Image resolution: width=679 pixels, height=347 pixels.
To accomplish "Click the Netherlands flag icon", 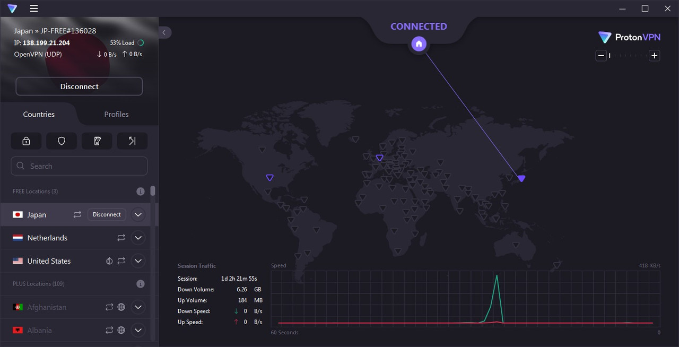I will [x=18, y=238].
